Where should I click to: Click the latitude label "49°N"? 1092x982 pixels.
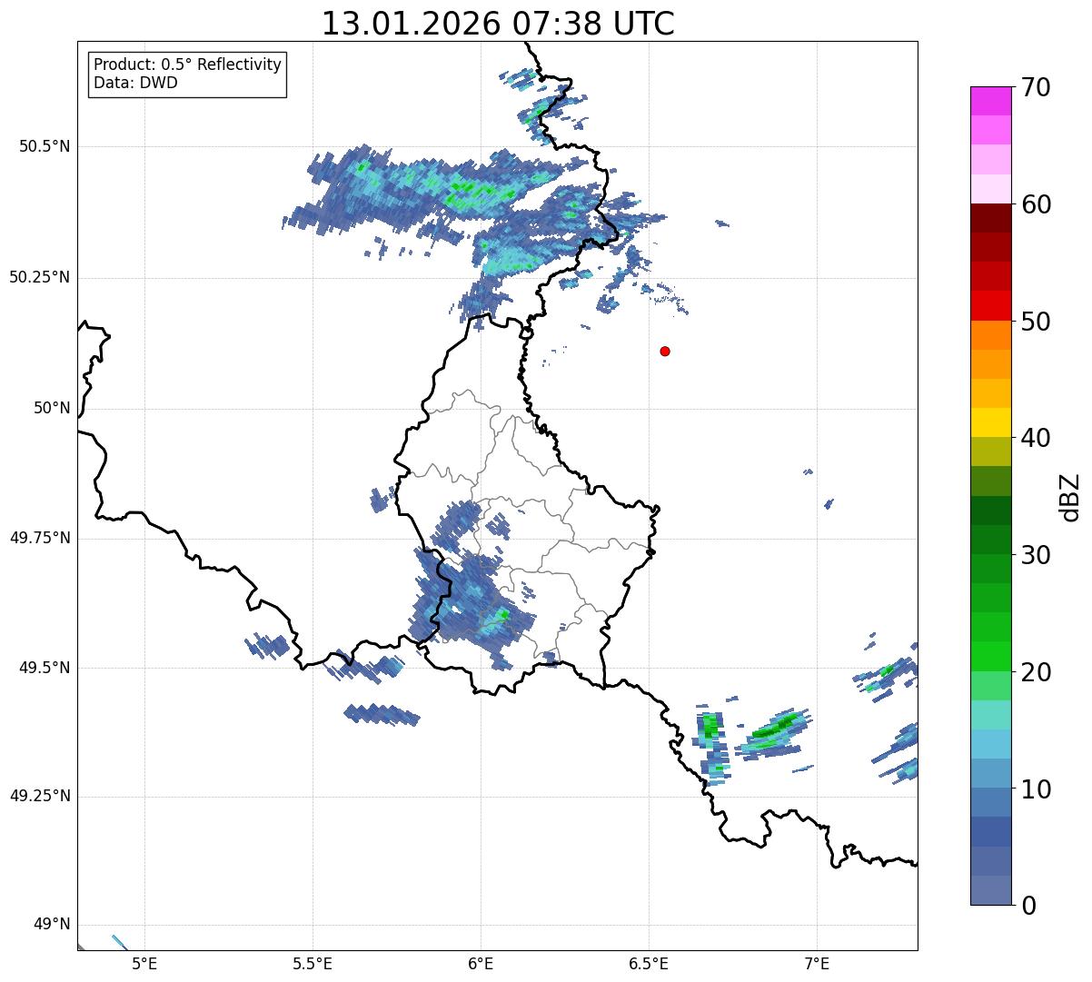(52, 925)
